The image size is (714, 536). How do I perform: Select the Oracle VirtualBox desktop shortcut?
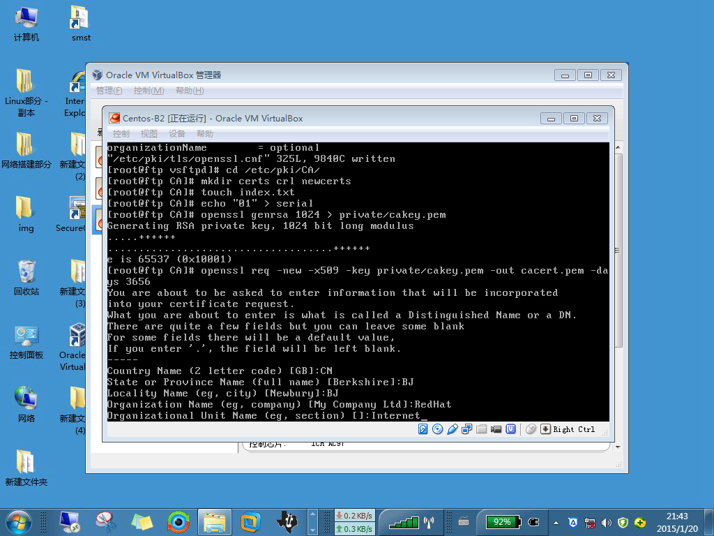pyautogui.click(x=73, y=348)
